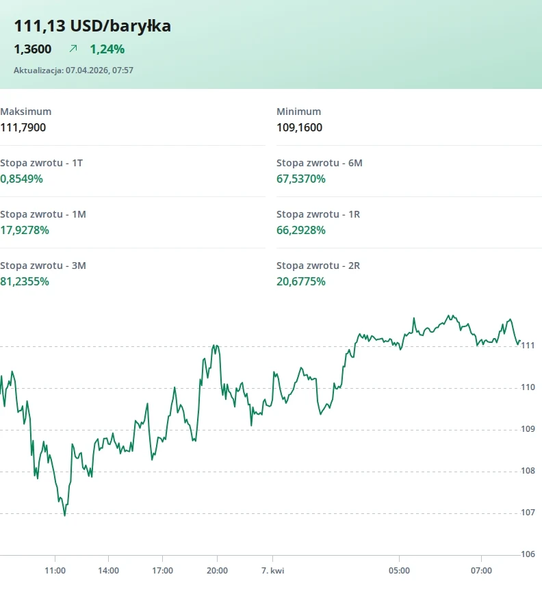Image resolution: width=542 pixels, height=592 pixels.
Task: Select the 1,24% percentage change value
Action: coord(107,49)
